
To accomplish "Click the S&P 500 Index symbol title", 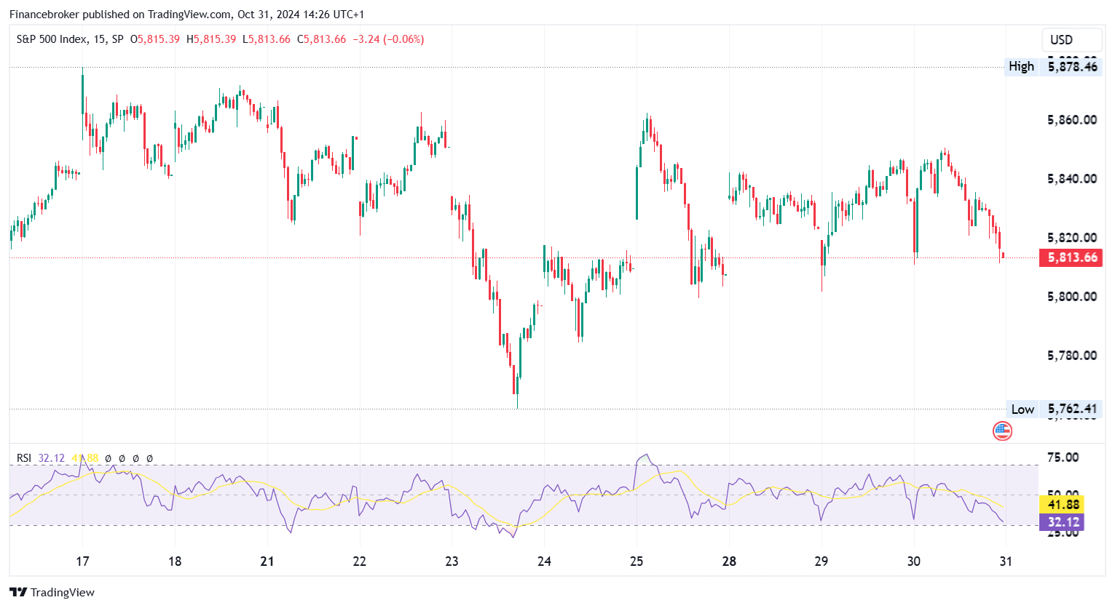I will click(51, 39).
